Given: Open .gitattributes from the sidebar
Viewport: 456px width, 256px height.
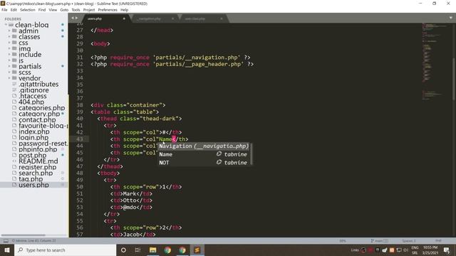Looking at the screenshot, I should 38,84.
